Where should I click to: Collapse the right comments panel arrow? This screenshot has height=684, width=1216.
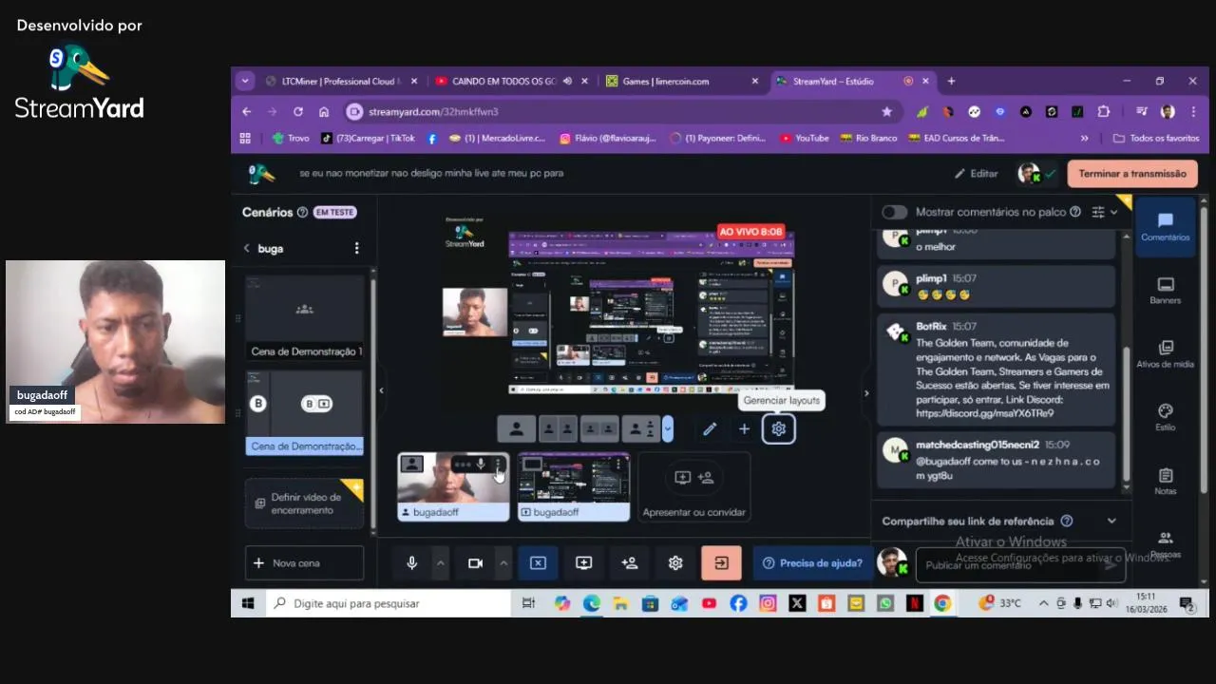(x=865, y=392)
